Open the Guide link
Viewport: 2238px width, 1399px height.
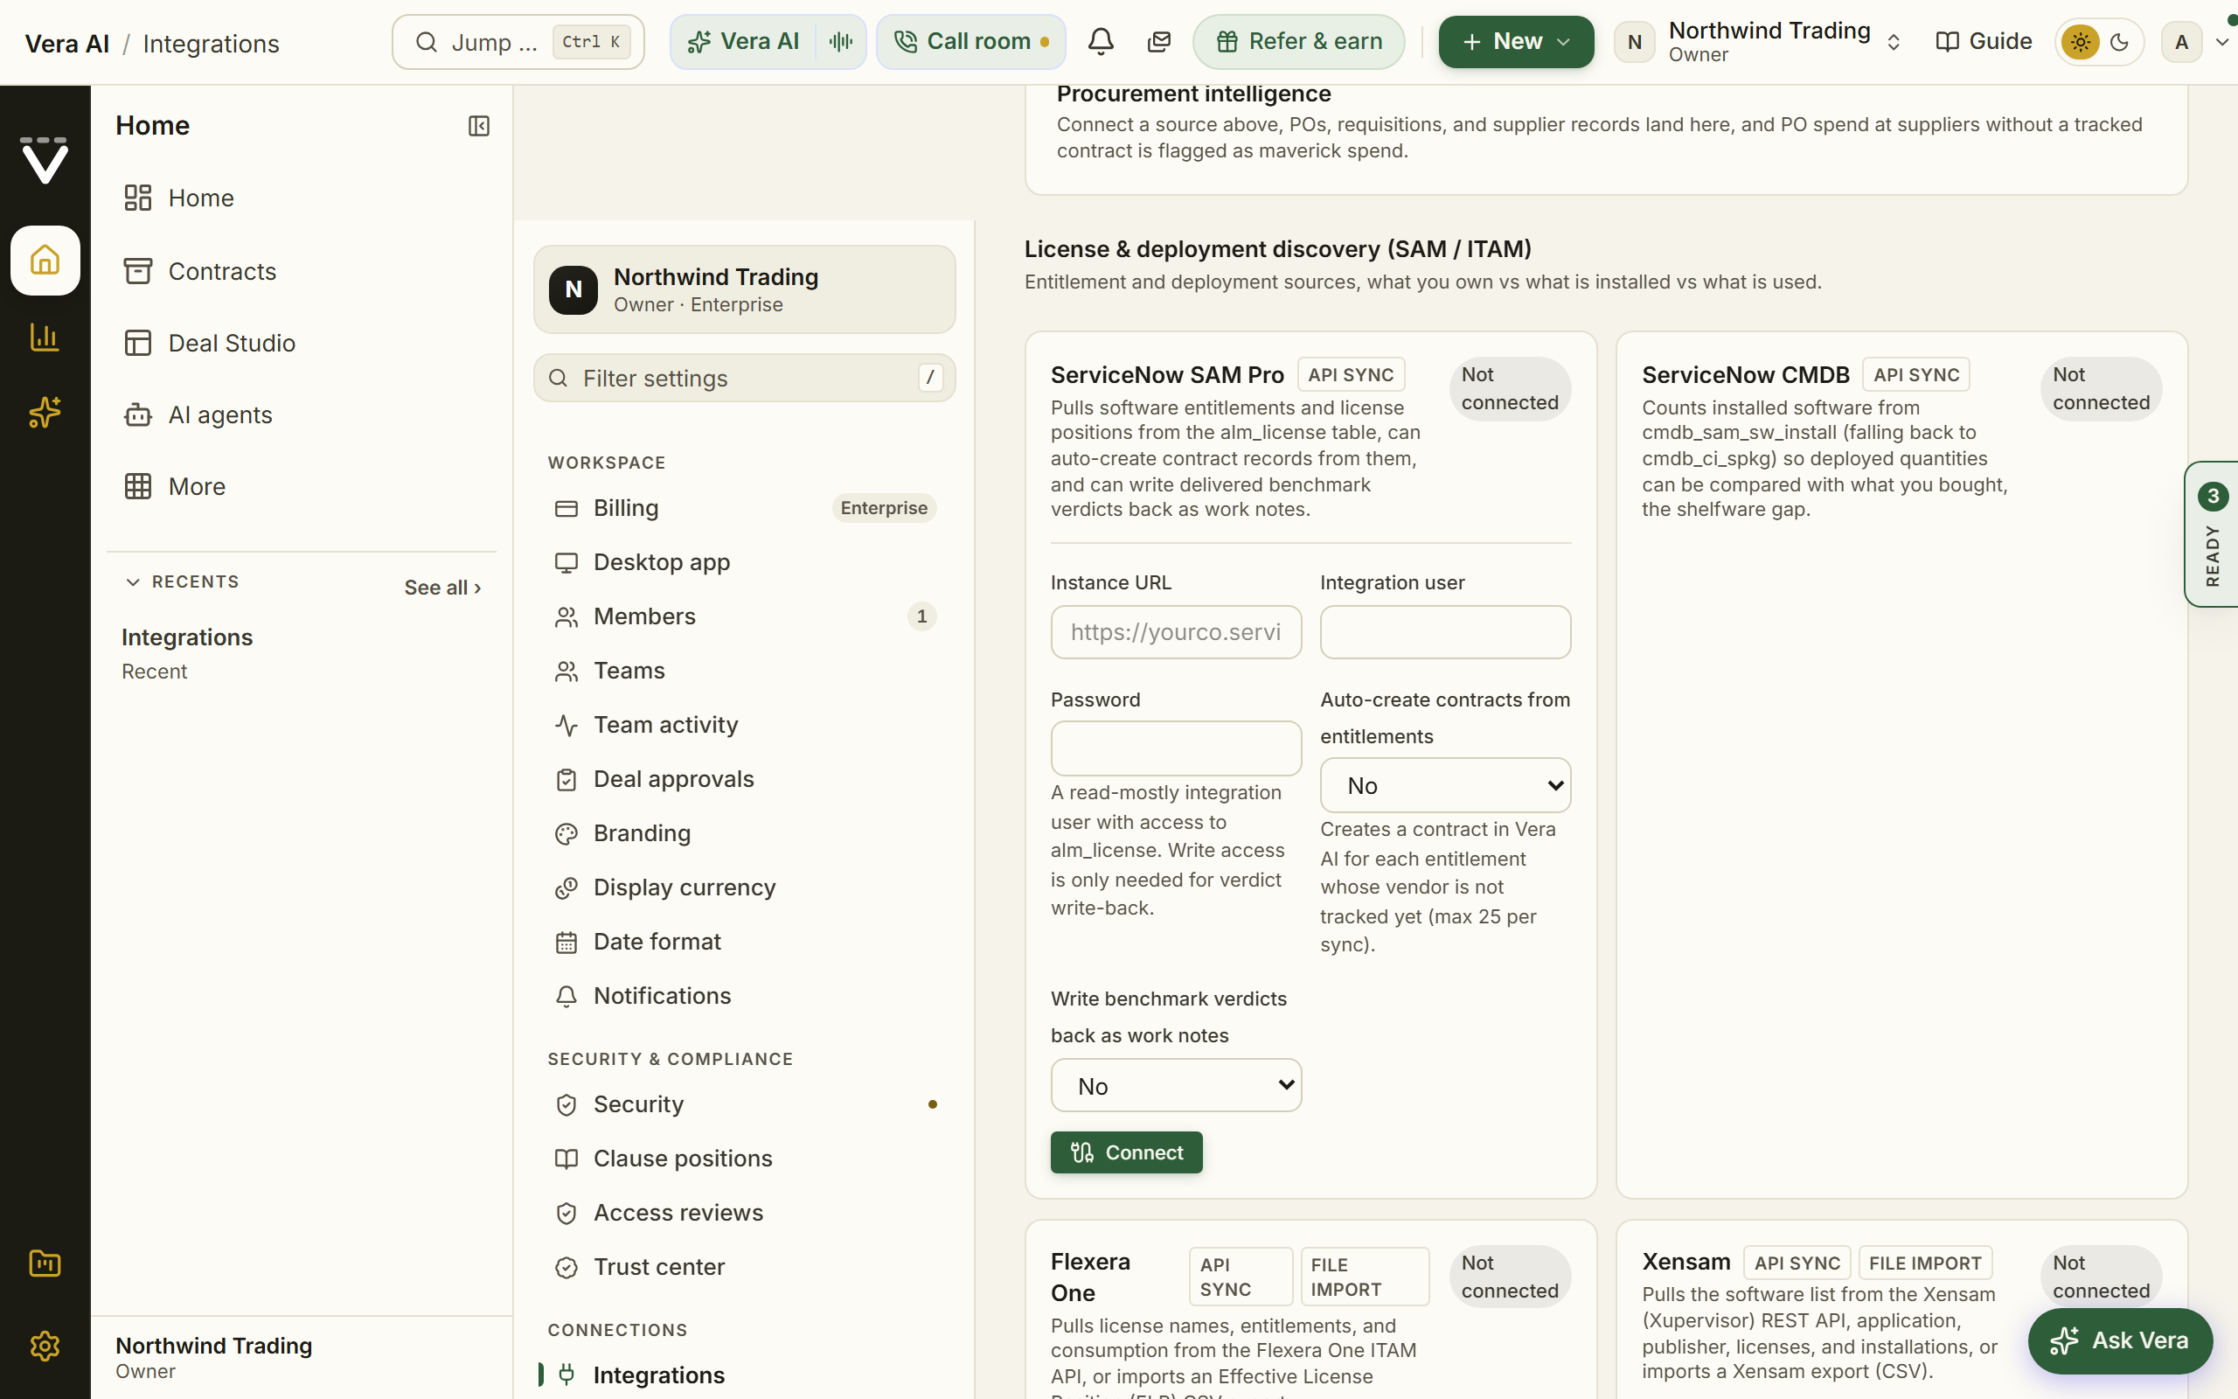click(x=1984, y=42)
